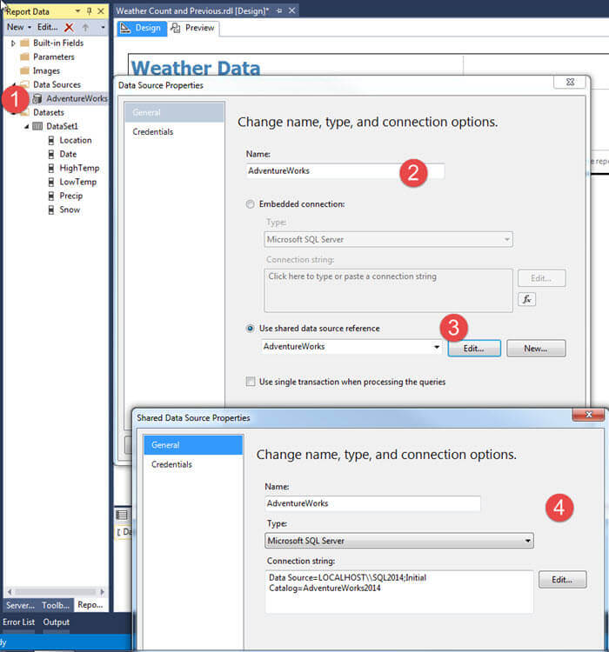This screenshot has height=652, width=609.
Task: Select General in Data Source Properties
Action: [174, 112]
